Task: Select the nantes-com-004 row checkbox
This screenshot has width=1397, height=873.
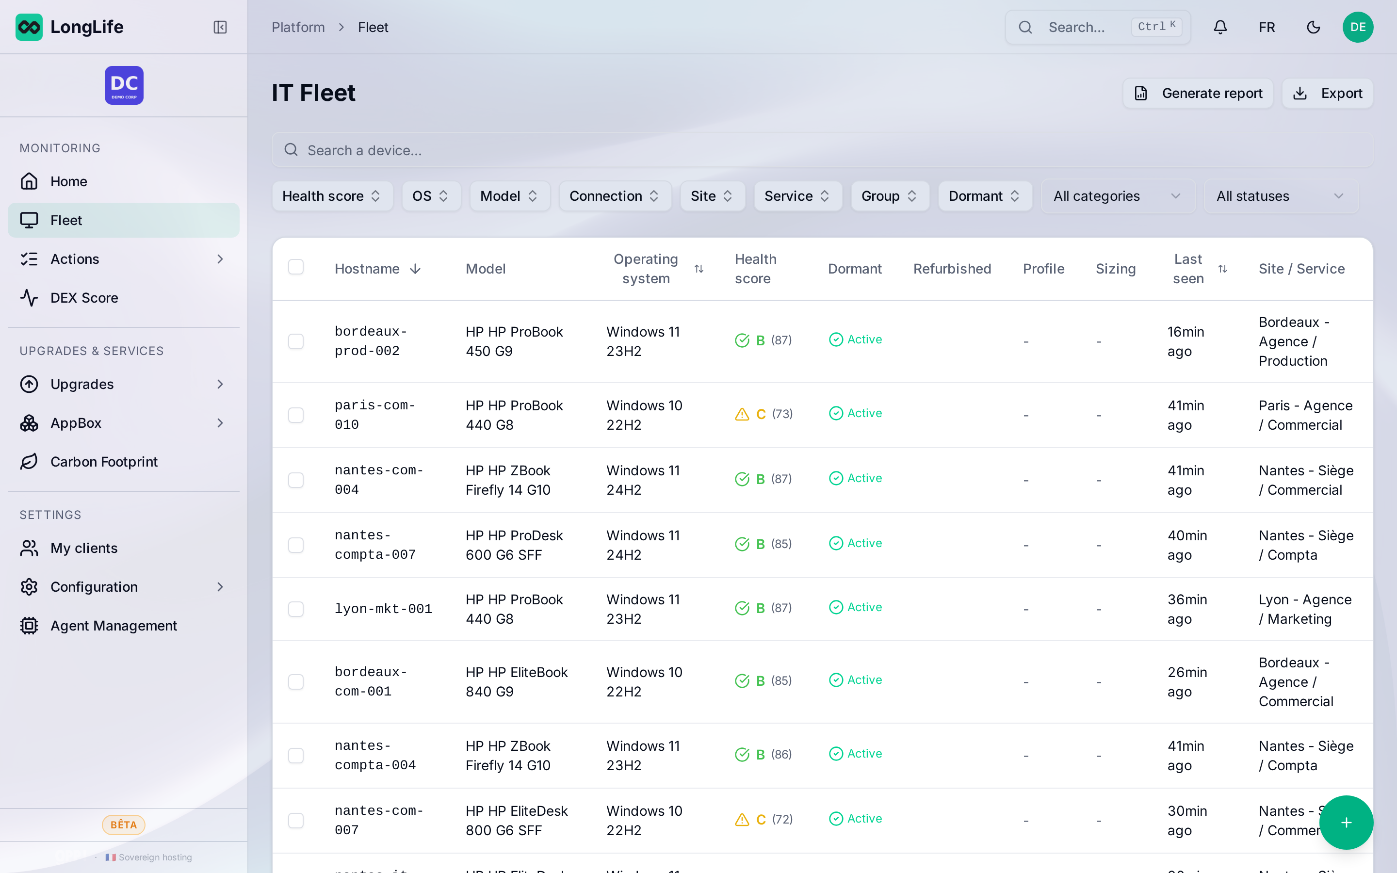Action: tap(295, 480)
